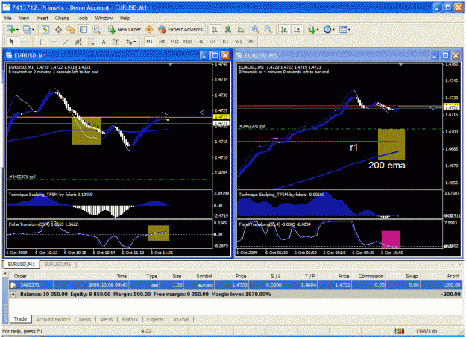Open a new chart window via toolbar icon
Screen dimensions: 466x337
(x=11, y=29)
